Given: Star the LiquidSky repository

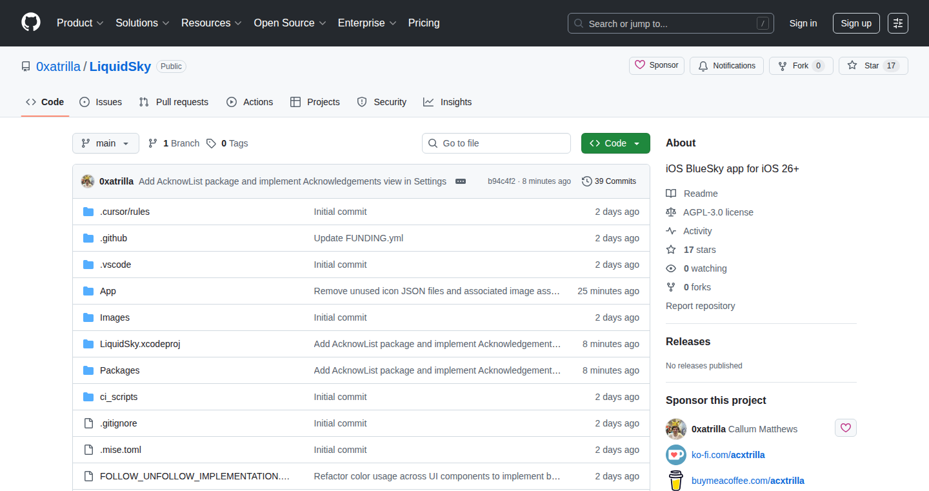Looking at the screenshot, I should (874, 66).
